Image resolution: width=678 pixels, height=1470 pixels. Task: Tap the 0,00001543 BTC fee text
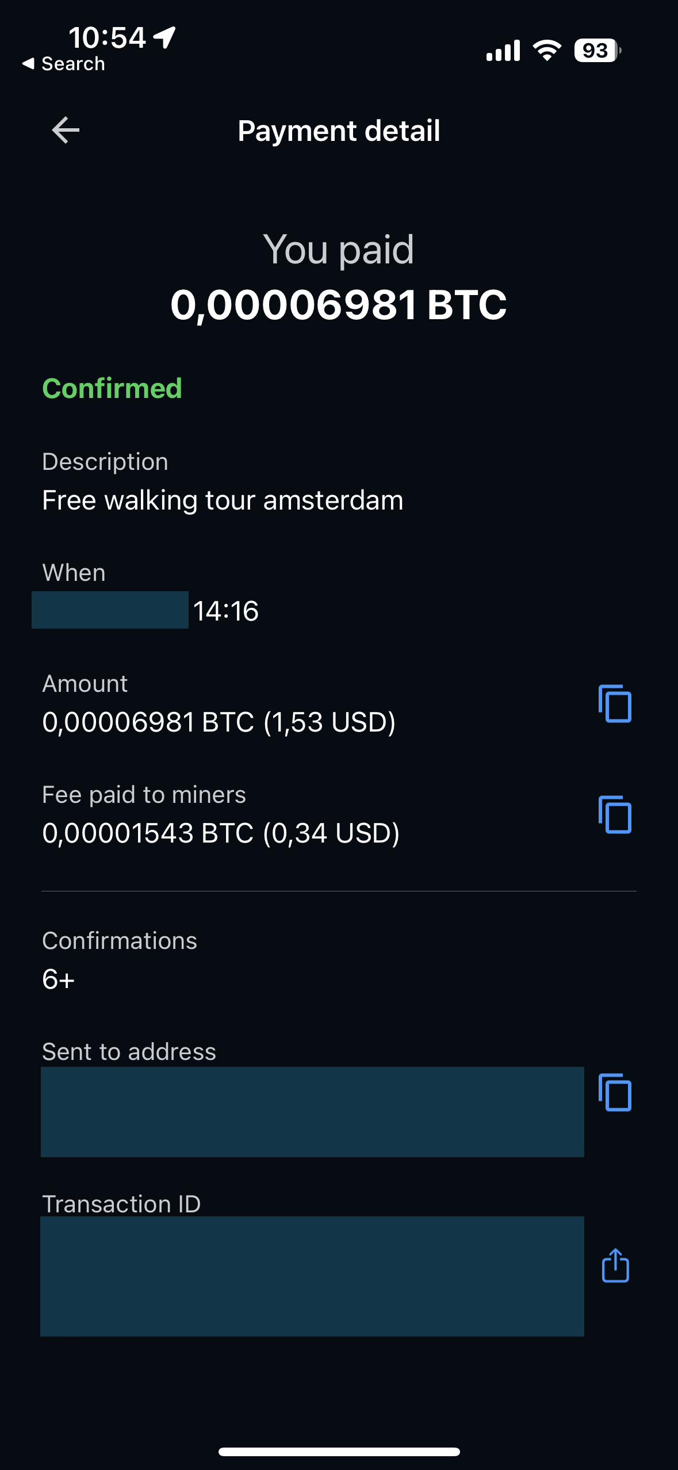[x=148, y=833]
